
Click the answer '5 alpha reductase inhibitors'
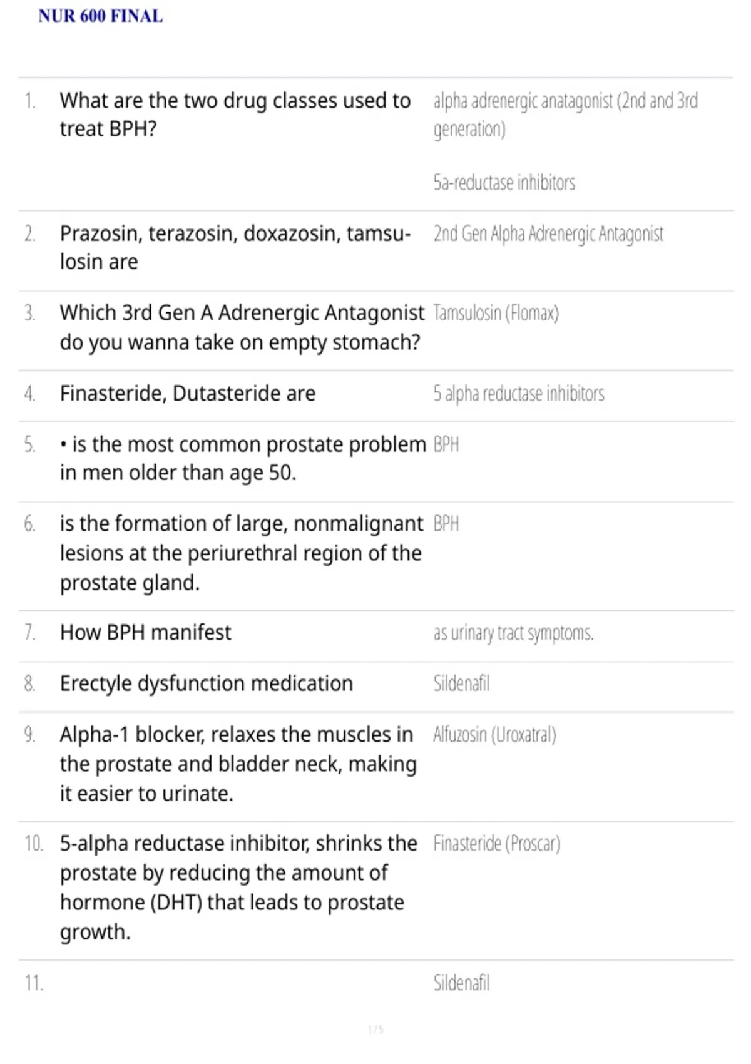coord(519,394)
